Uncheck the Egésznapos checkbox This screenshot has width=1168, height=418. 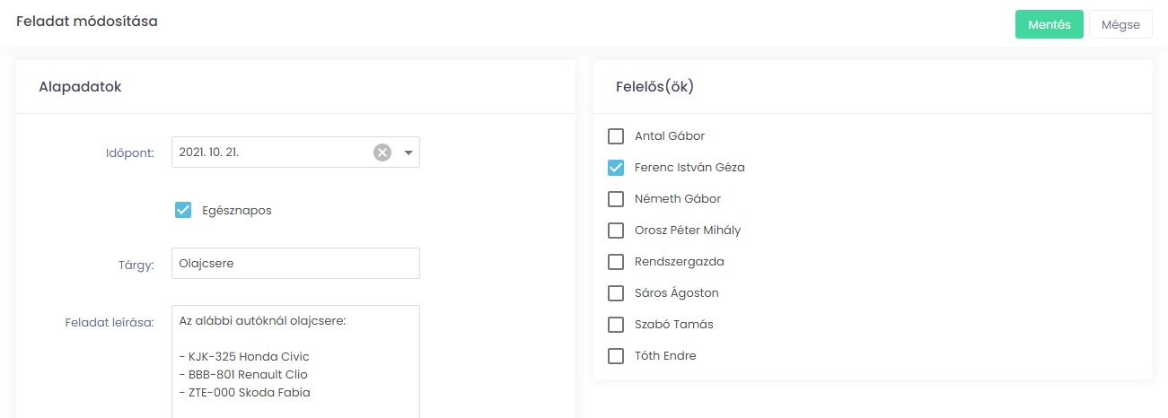(x=183, y=210)
